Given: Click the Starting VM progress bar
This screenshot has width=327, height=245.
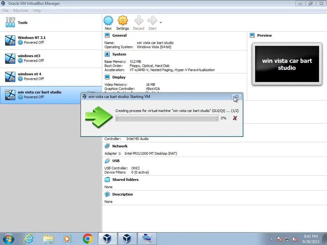Looking at the screenshot, I should tap(167, 118).
